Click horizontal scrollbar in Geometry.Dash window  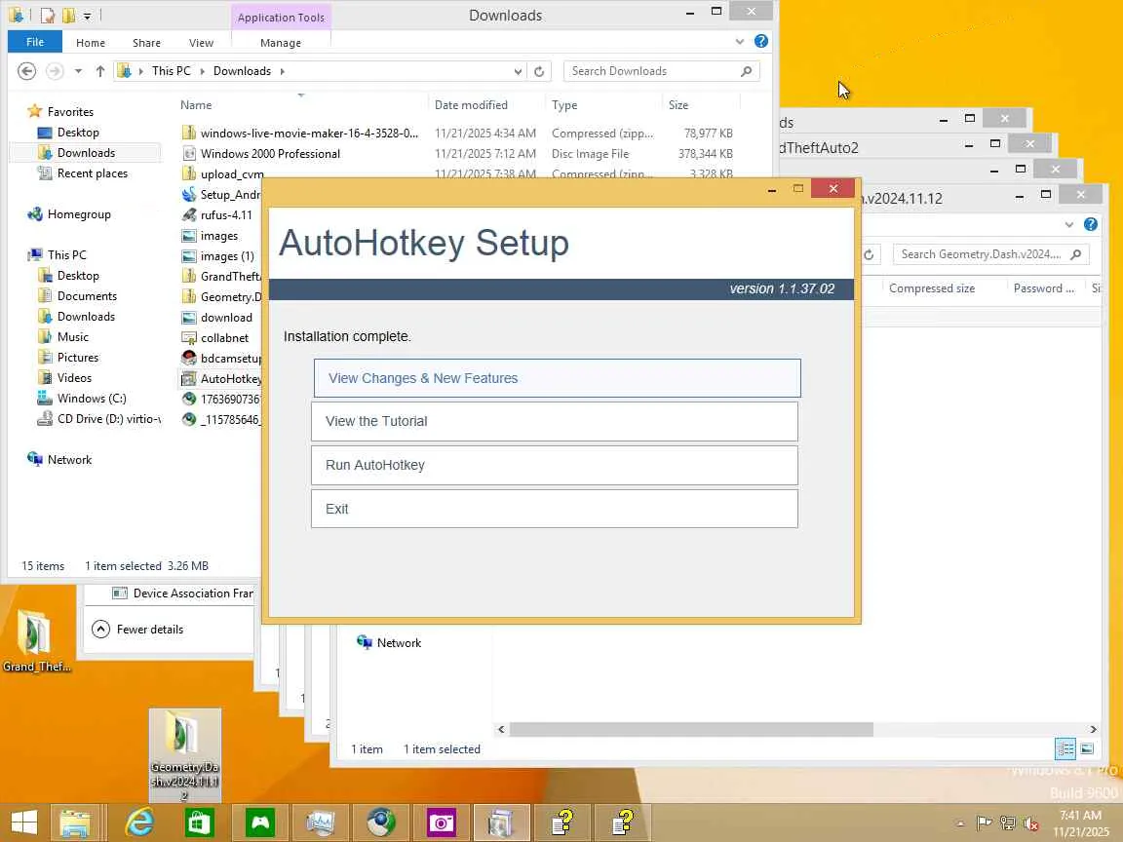691,729
